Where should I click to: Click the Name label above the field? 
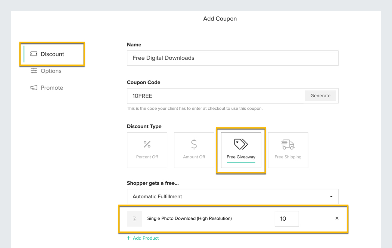(x=134, y=44)
